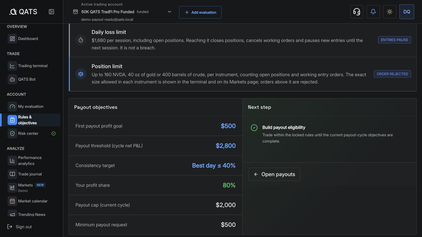Open DQ profile avatar

coord(407,12)
